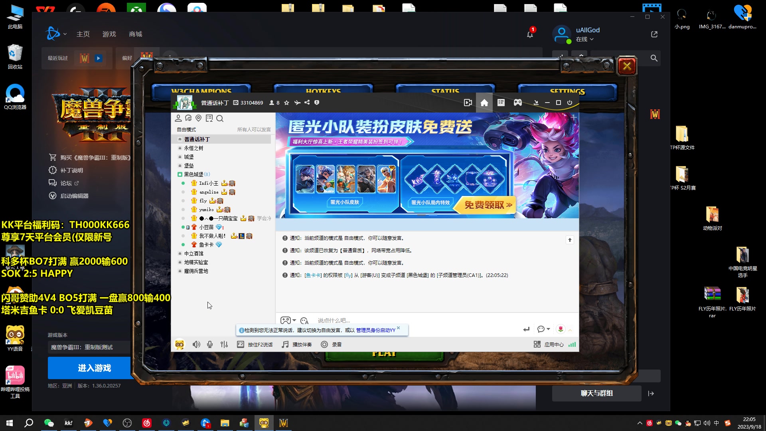Collapse the 黑色城堡 sub-channel

pyautogui.click(x=180, y=174)
